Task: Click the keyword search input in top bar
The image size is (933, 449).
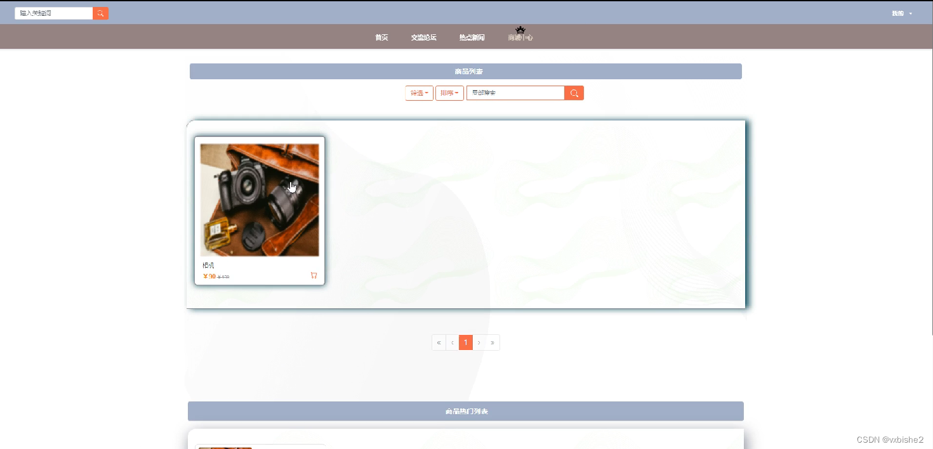Action: pos(54,13)
